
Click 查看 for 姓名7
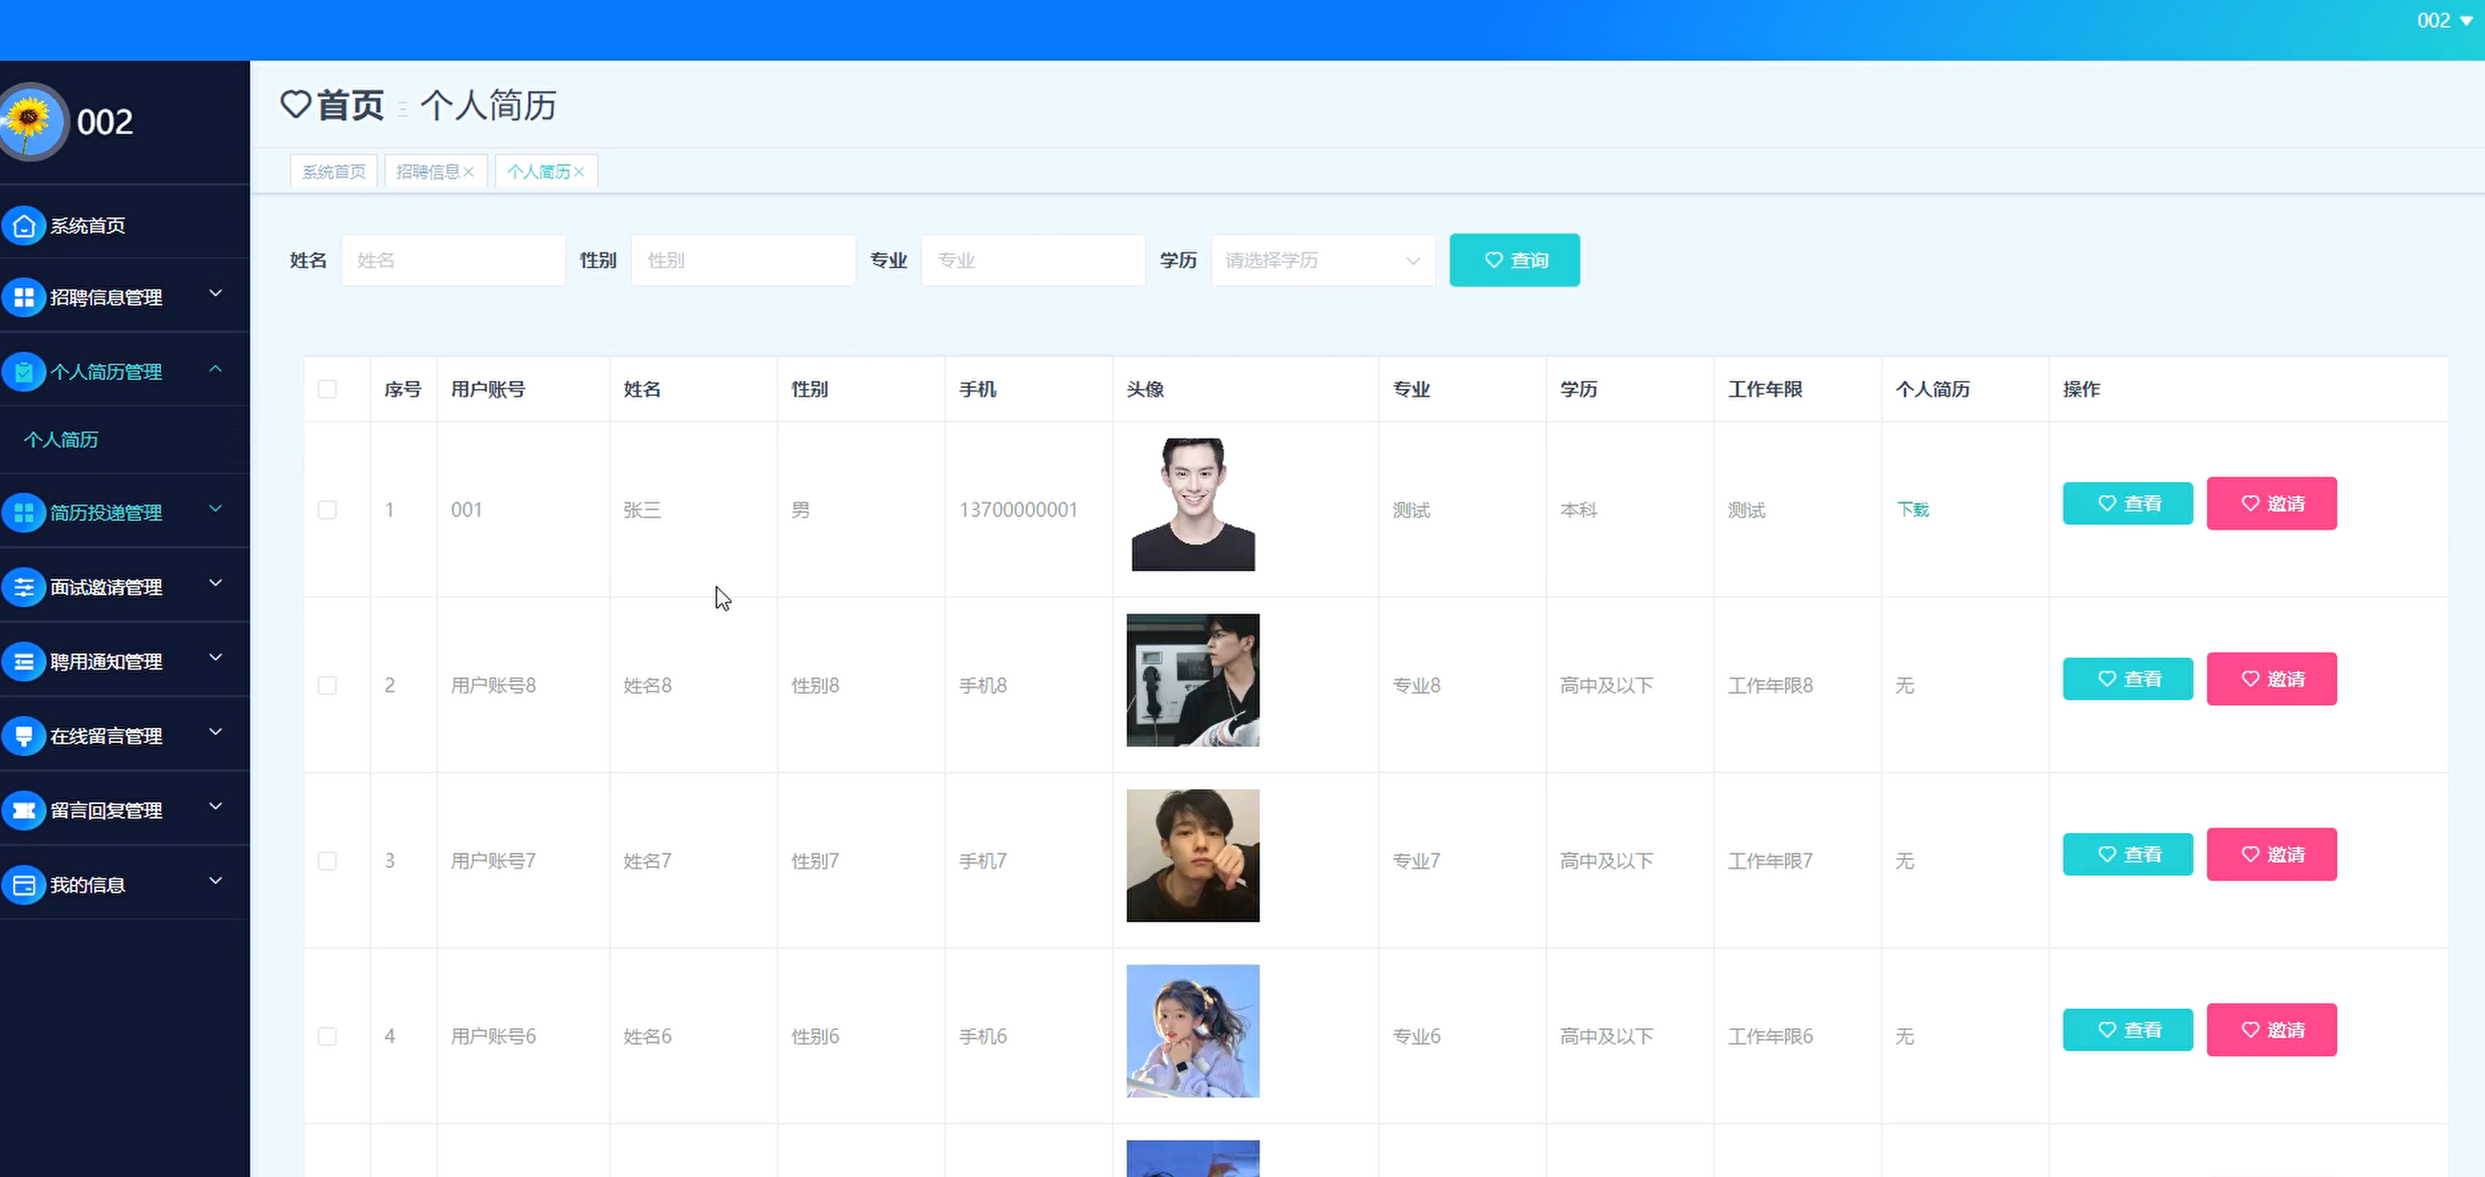click(2128, 854)
